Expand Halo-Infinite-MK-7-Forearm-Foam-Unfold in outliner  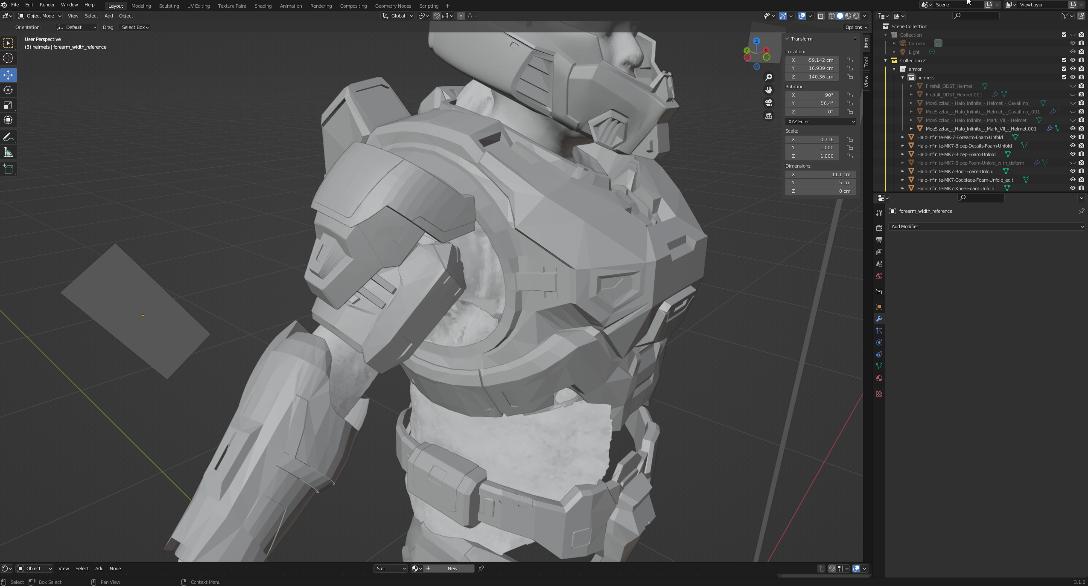pos(903,137)
